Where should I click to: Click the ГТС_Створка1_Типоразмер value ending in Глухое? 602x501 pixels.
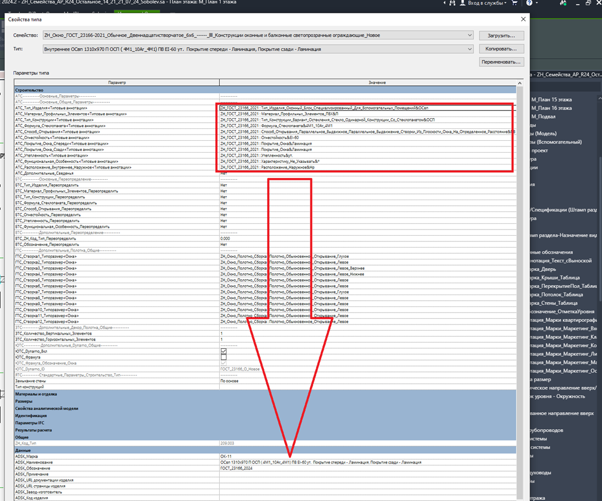(x=368, y=257)
